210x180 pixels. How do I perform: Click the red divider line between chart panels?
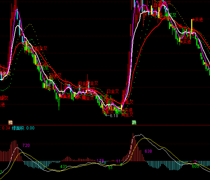pos(105,125)
